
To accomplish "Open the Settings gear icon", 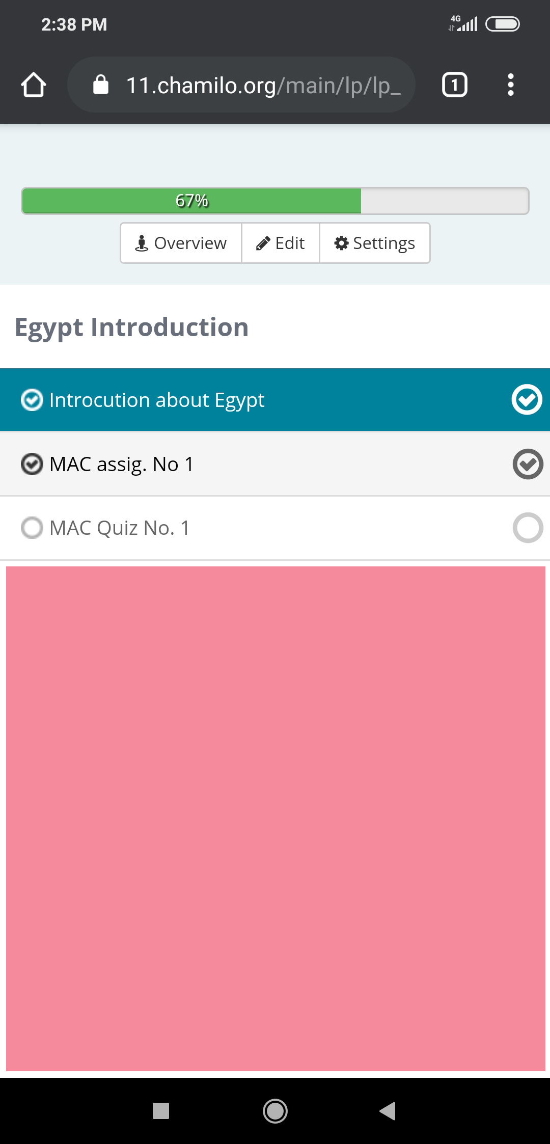I will [x=342, y=243].
